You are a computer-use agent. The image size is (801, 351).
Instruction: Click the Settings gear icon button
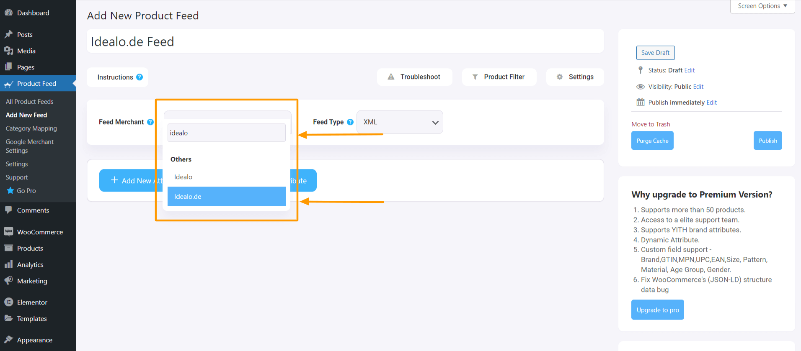[560, 77]
